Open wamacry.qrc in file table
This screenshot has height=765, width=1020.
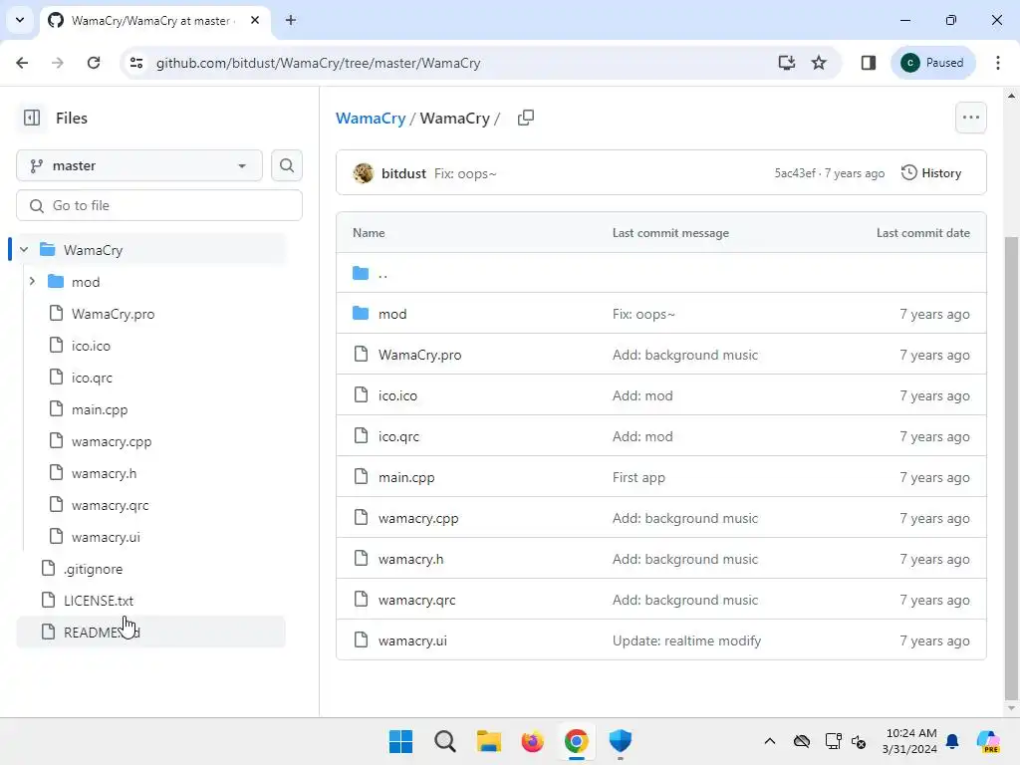(417, 601)
